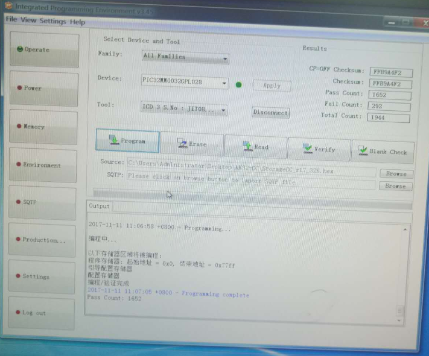The image size is (429, 356).
Task: Browse for the SQTP file
Action: point(395,186)
